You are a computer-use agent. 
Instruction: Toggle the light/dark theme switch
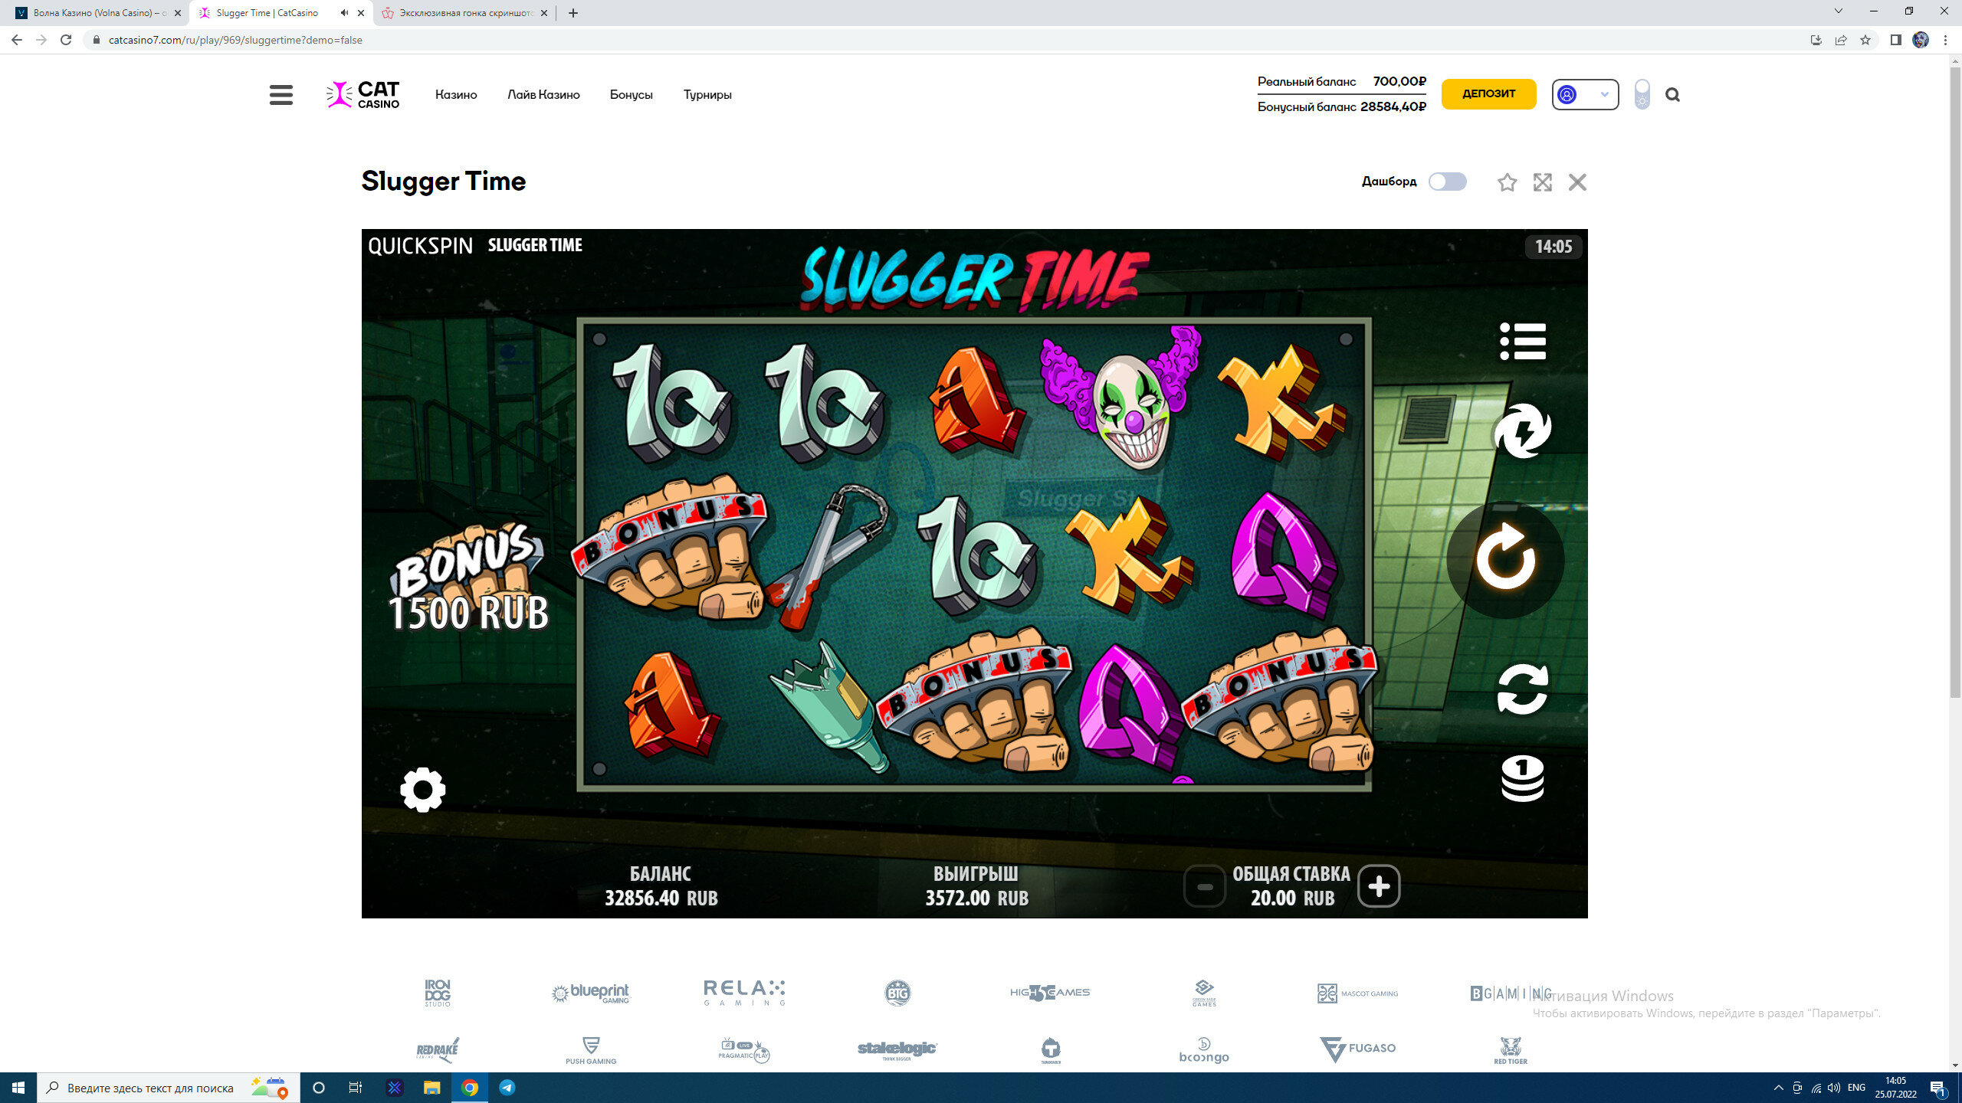[1642, 94]
